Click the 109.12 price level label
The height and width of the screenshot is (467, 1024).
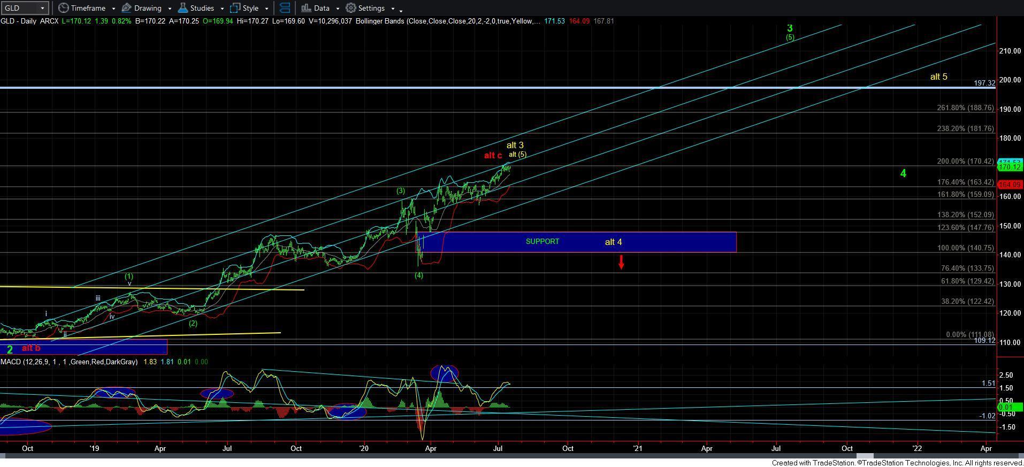(x=984, y=341)
